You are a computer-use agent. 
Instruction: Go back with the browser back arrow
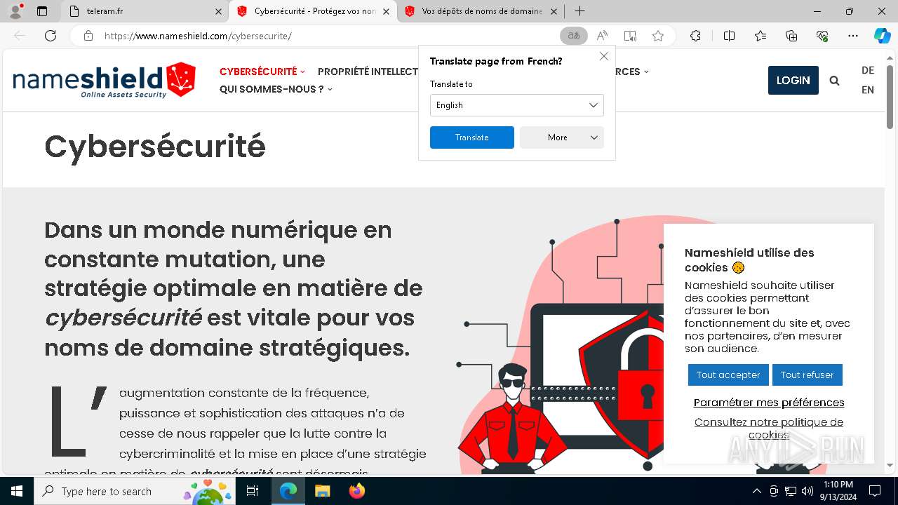point(20,36)
